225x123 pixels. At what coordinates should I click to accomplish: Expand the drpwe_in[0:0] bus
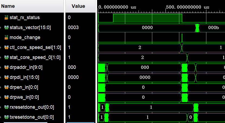click(1, 97)
